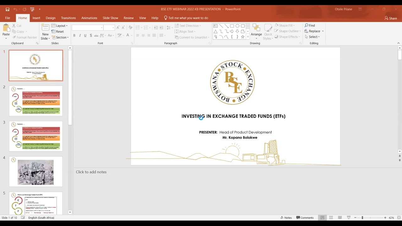Switch to the Design tab
The image size is (402, 226).
pos(51,18)
